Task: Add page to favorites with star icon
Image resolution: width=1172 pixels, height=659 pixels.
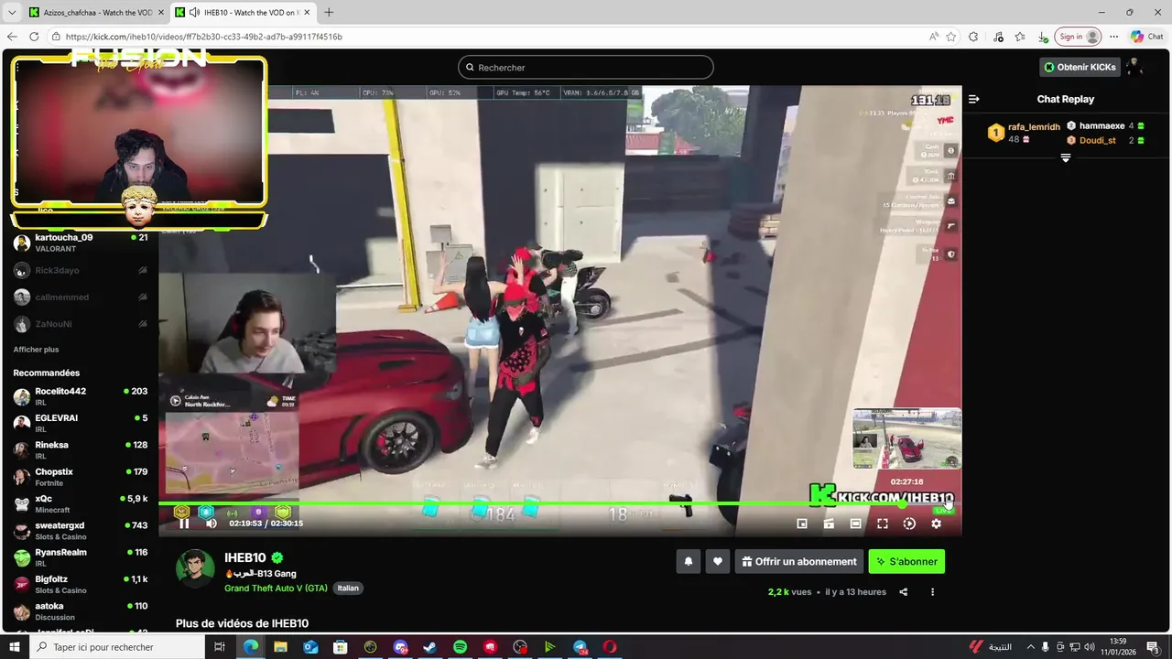Action: pos(951,37)
